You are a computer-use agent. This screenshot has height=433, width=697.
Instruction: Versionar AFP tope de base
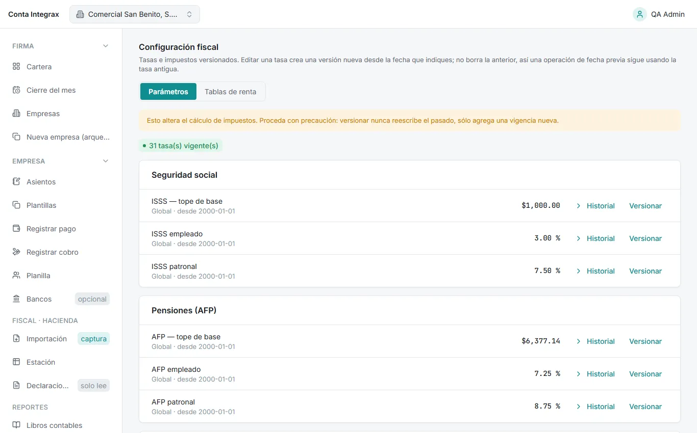click(645, 341)
